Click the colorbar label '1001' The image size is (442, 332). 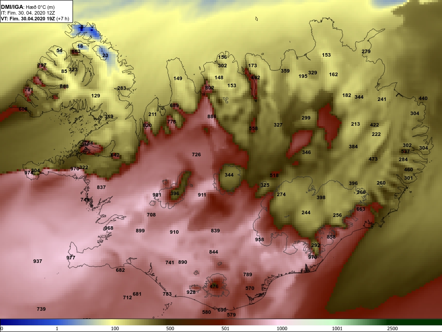[x=337, y=328]
